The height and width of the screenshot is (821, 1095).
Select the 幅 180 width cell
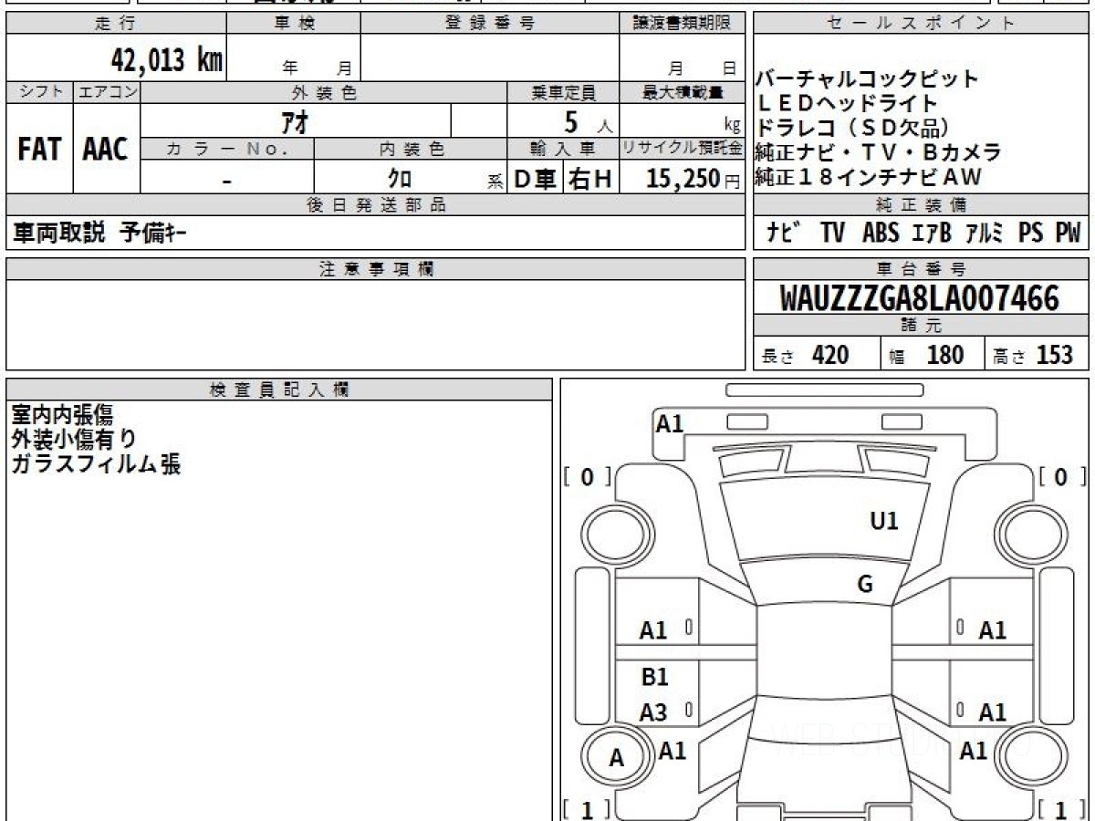pyautogui.click(x=932, y=355)
